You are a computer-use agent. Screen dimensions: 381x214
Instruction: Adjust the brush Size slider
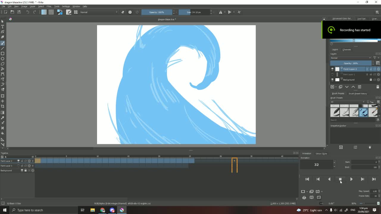click(194, 12)
